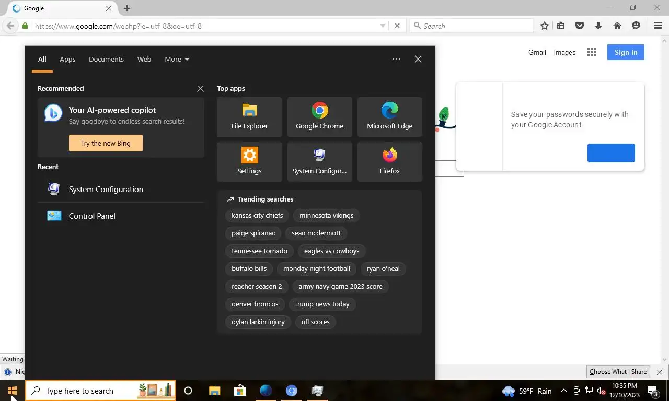Dismiss the Firefox notification bar

coord(660,372)
